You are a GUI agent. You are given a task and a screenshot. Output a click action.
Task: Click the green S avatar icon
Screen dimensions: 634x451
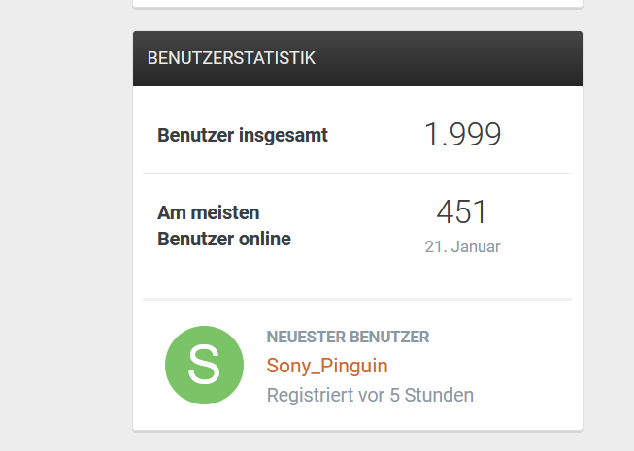coord(204,365)
